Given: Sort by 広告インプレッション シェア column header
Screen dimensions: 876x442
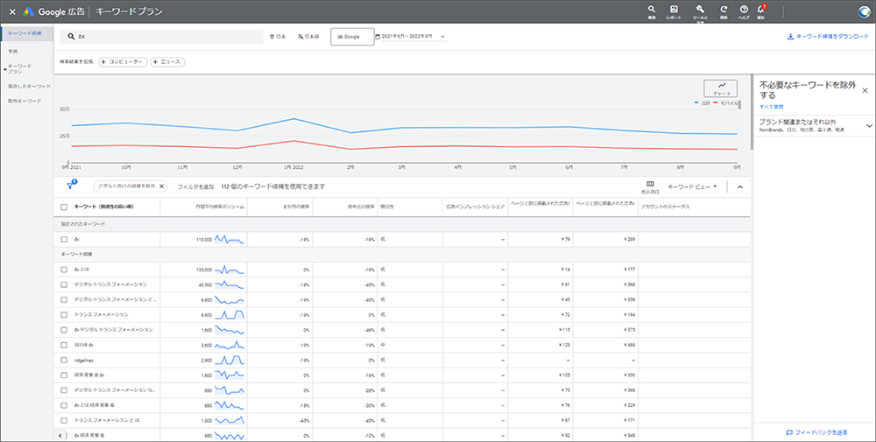Looking at the screenshot, I should pos(476,207).
